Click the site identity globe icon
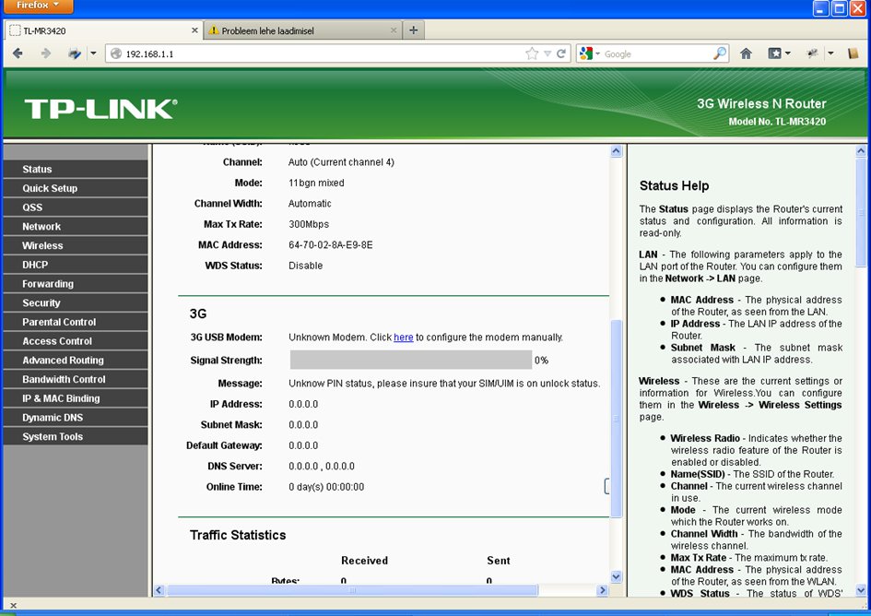The height and width of the screenshot is (616, 871). click(116, 53)
